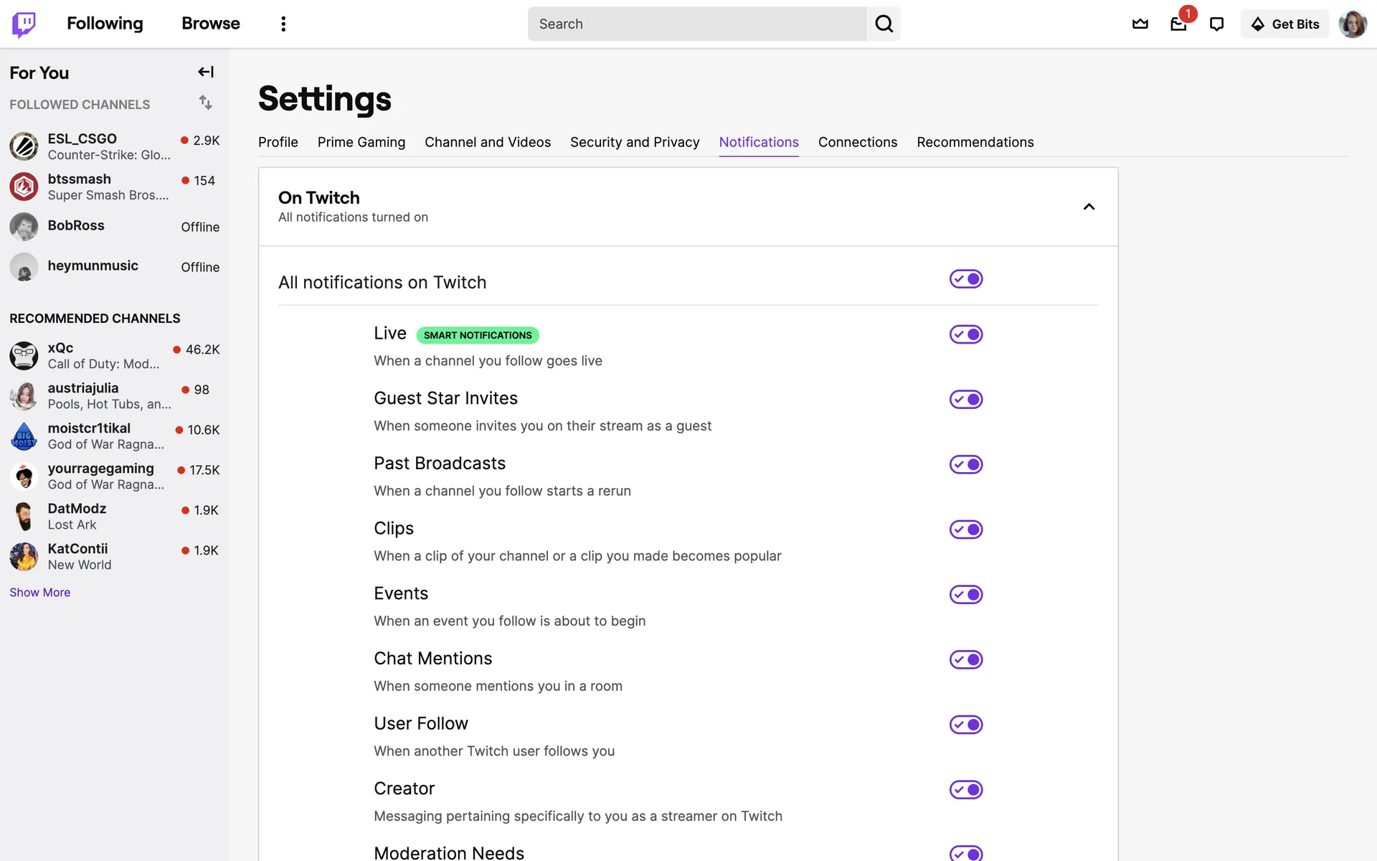Disable Live smart notifications toggle
This screenshot has width=1377, height=861.
point(965,334)
